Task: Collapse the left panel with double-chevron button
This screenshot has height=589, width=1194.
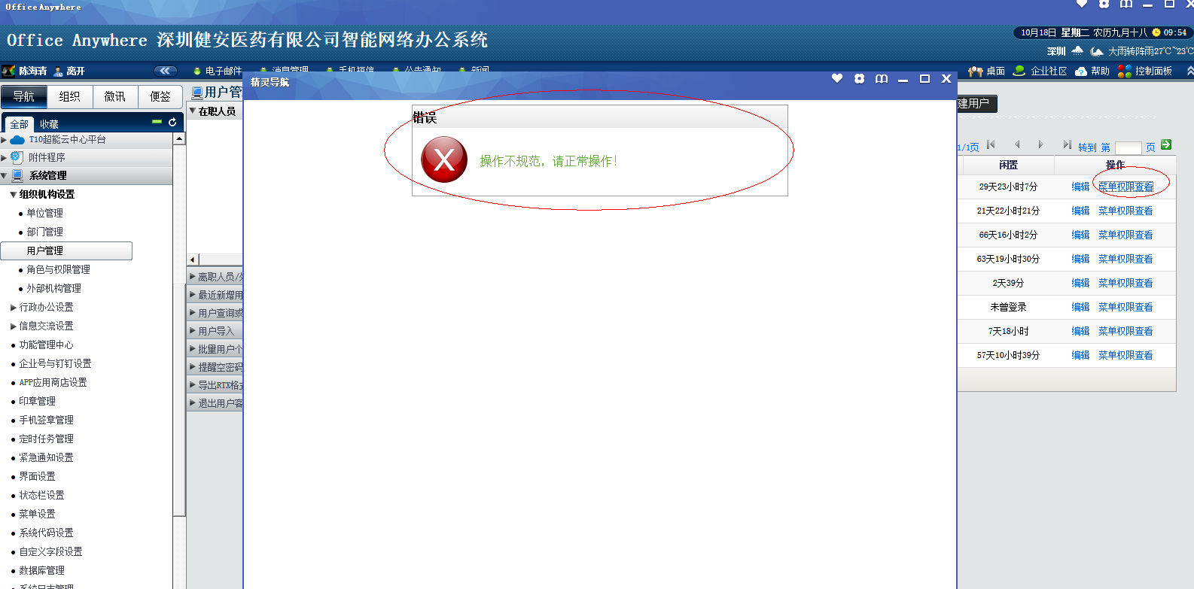Action: [x=166, y=71]
